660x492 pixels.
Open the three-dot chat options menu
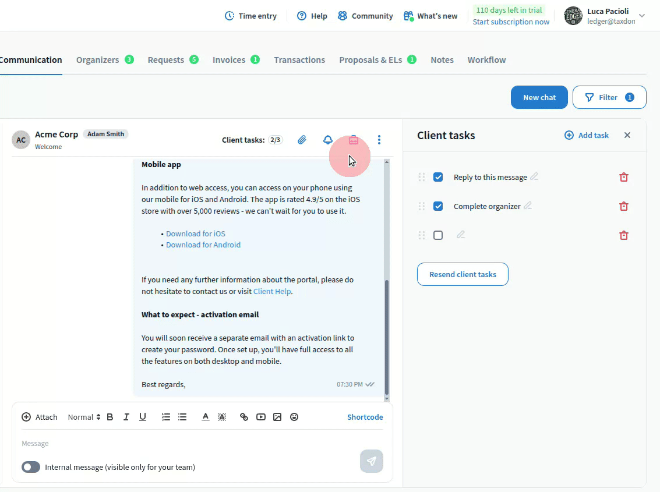coord(379,140)
